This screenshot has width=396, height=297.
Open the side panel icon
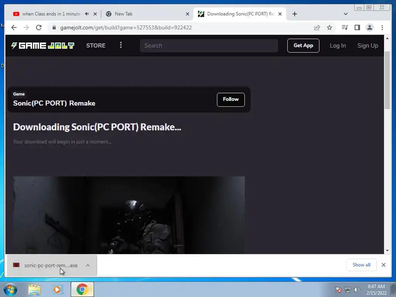point(357,27)
